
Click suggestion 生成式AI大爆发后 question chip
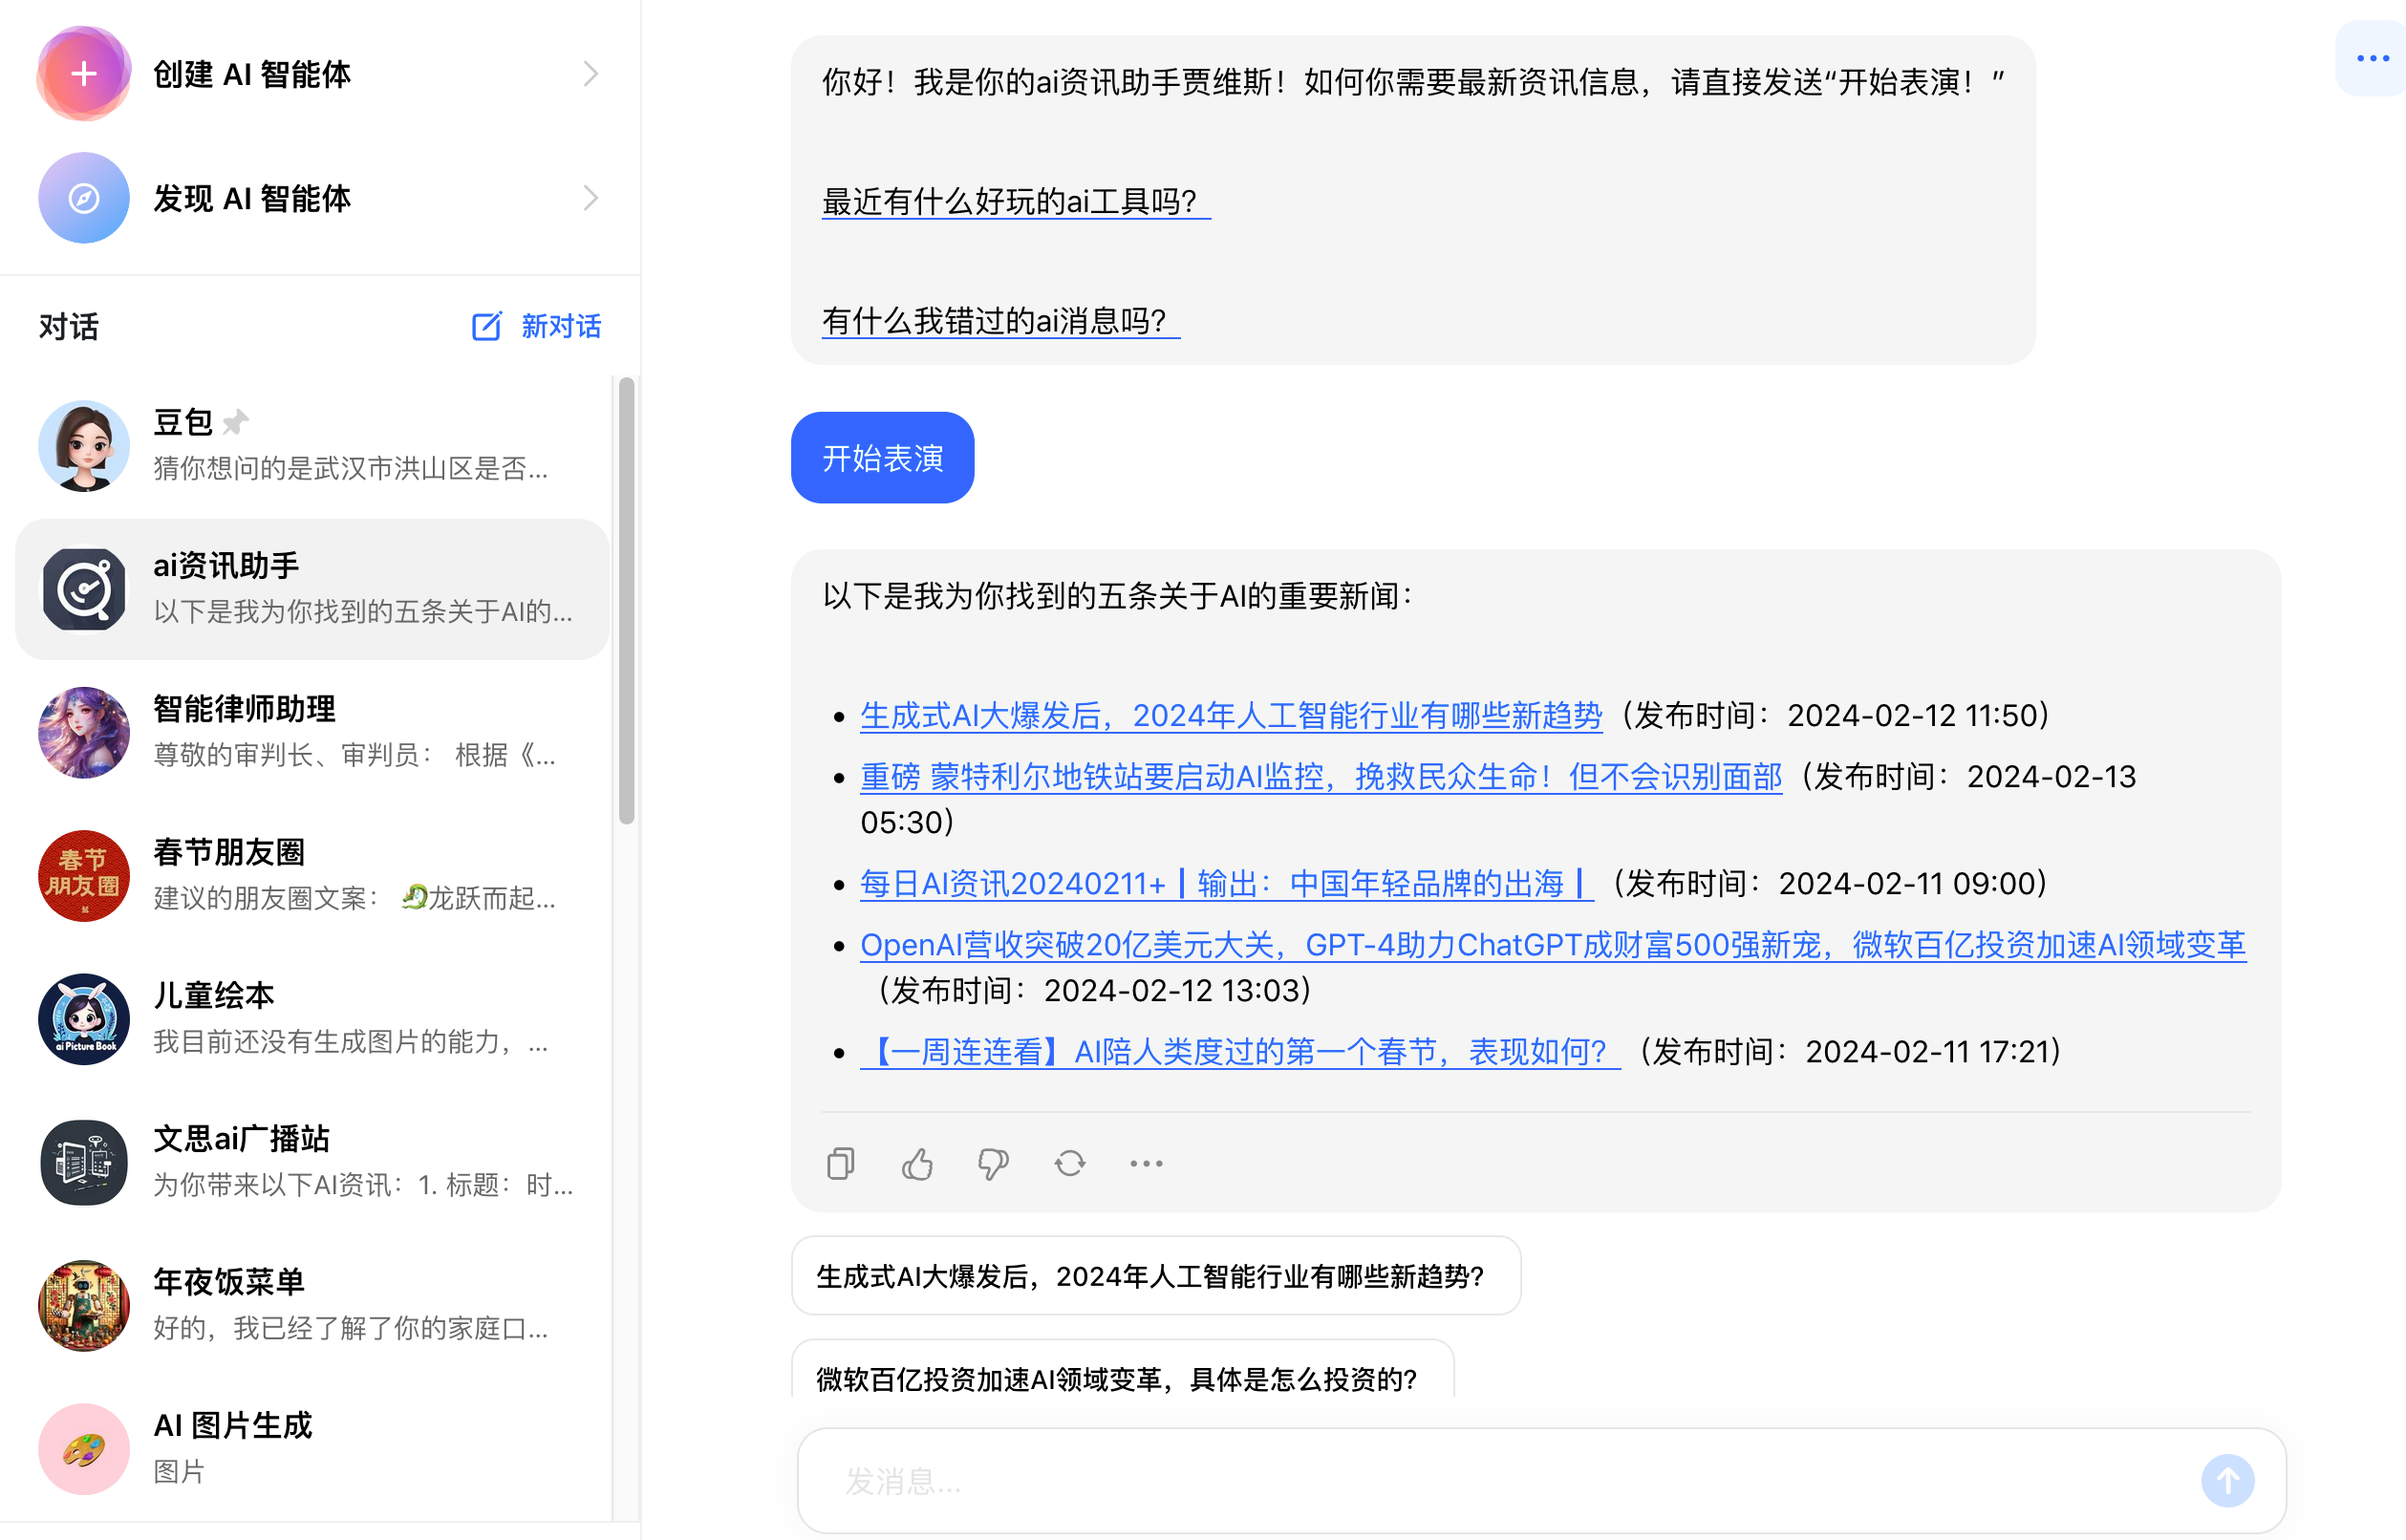1155,1276
